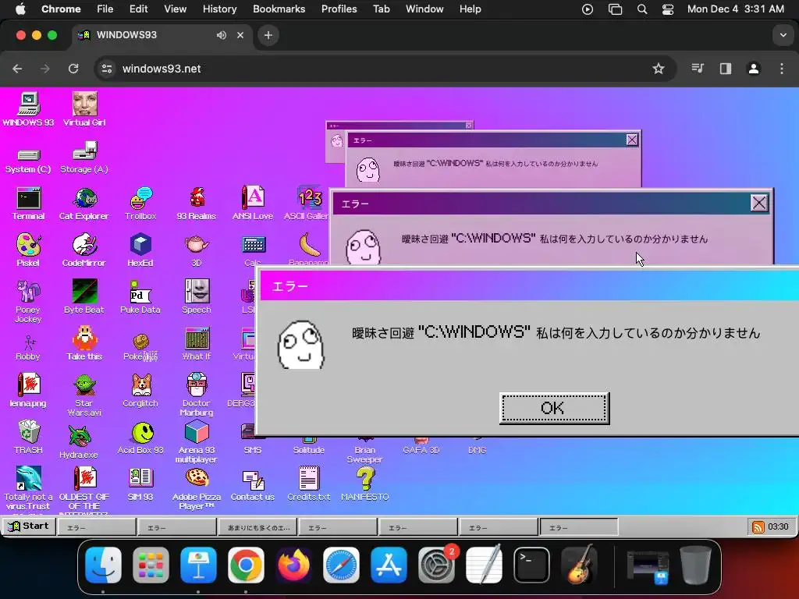The height and width of the screenshot is (599, 799).
Task: Launch CodeMirror editor
Action: 84,250
